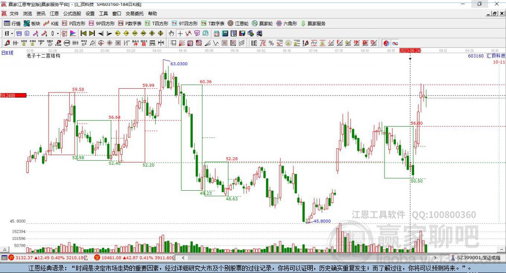
Task: Click the zigzag wave line icon
Action: [x=216, y=43]
